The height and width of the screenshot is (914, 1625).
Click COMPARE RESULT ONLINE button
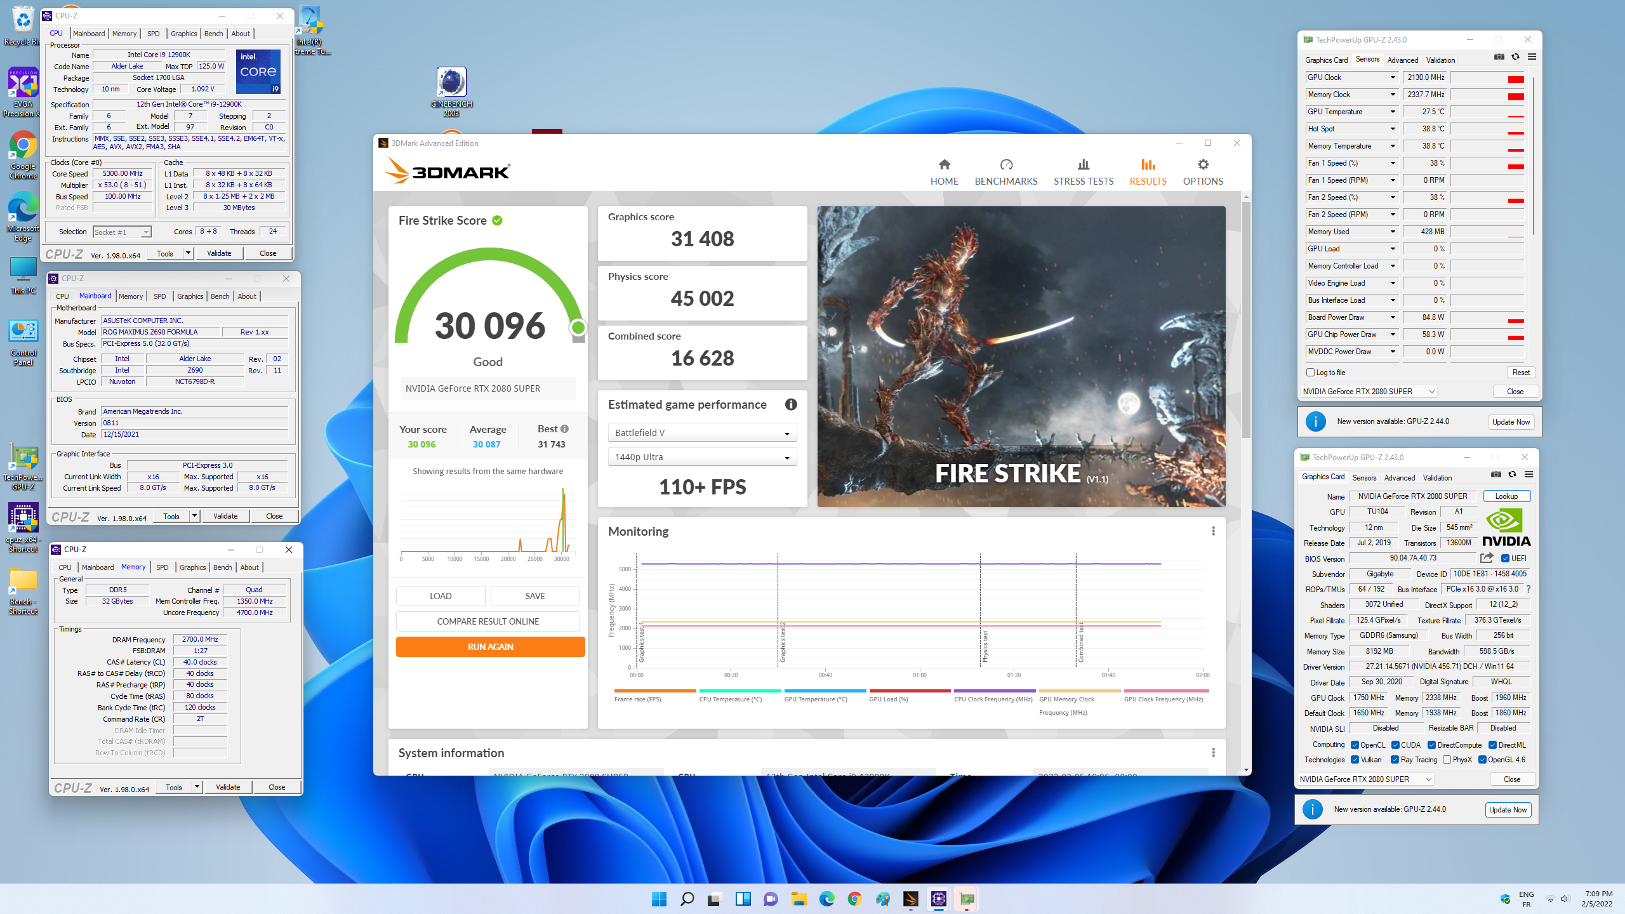point(487,621)
